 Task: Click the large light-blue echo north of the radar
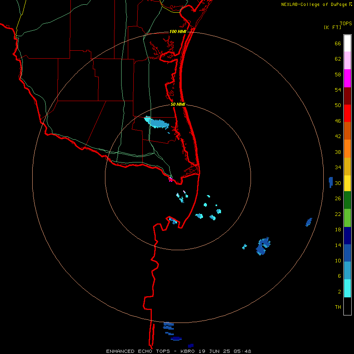pos(157,123)
